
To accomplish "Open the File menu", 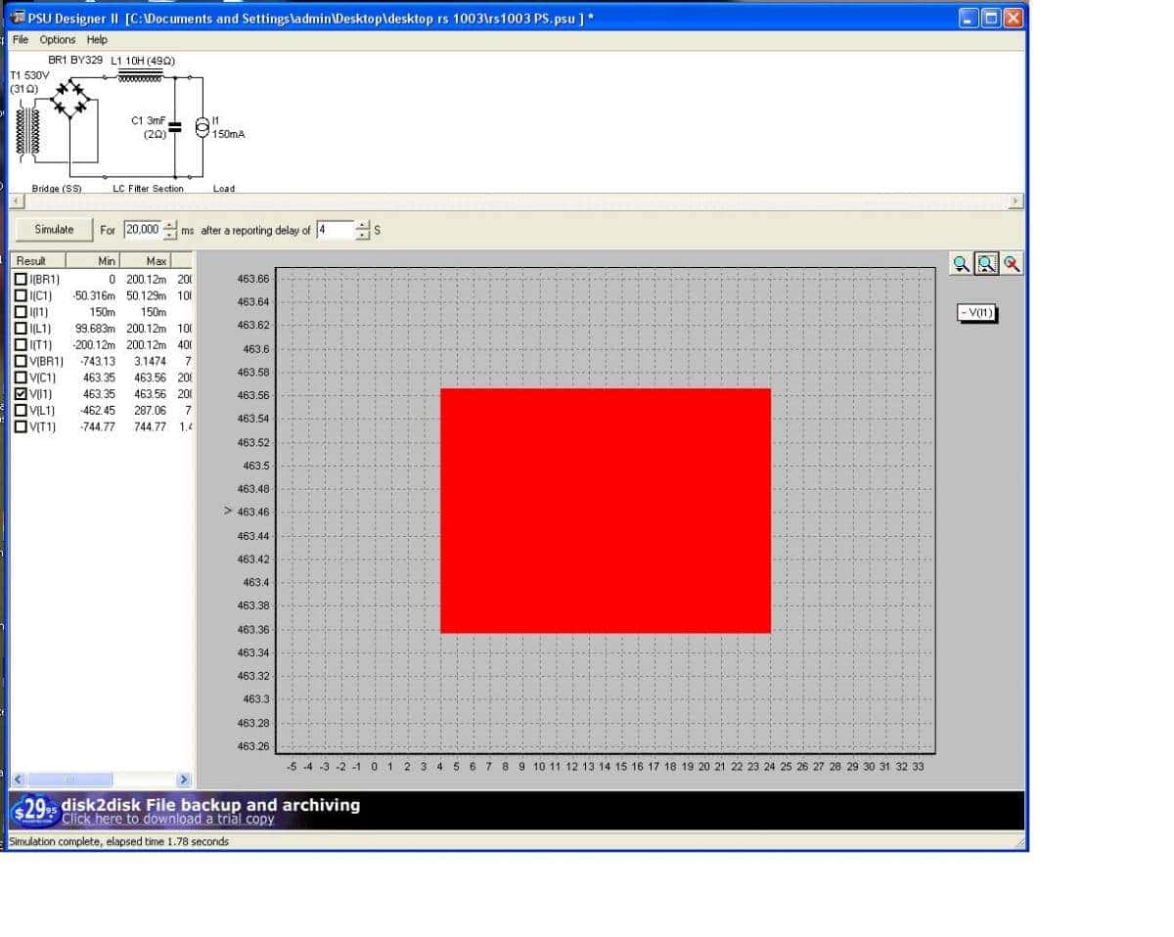I will pyautogui.click(x=21, y=39).
